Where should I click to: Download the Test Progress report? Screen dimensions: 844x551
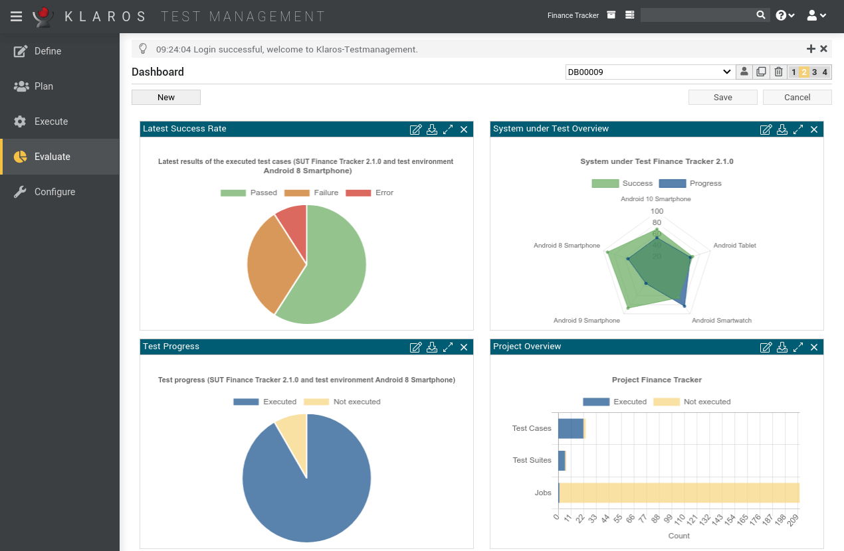(x=432, y=347)
